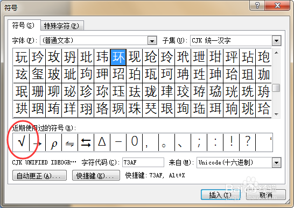Image resolution: width=294 pixels, height=208 pixels.
Task: Select the character 珣 in the grid
Action: 183,109
